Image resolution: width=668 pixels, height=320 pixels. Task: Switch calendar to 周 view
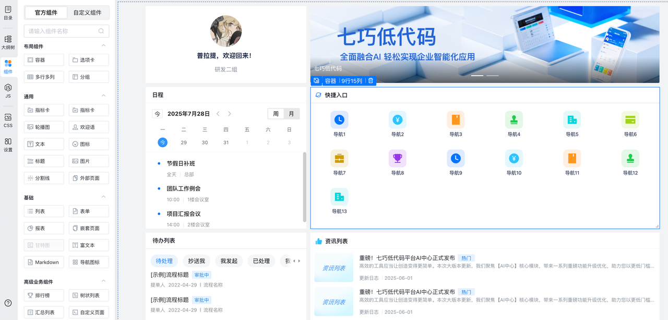[x=276, y=114]
